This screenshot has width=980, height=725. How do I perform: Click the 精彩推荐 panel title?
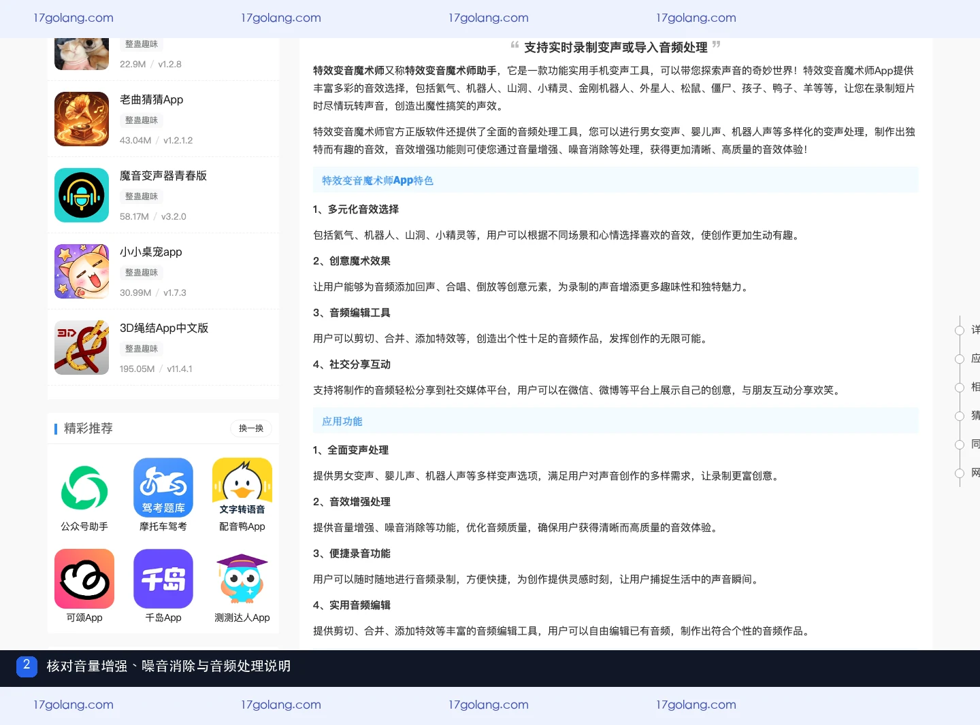pos(88,428)
